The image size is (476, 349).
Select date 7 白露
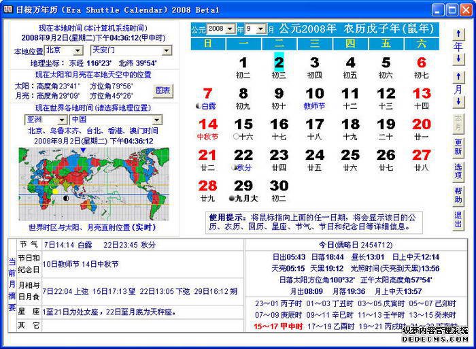tap(207, 99)
